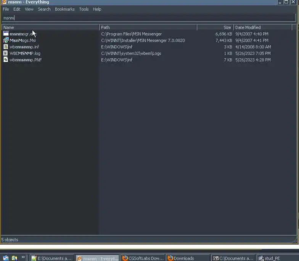The image size is (299, 261).
Task: Switch to 7-Zip C:\Documents a... taskbar window
Action: click(x=233, y=258)
